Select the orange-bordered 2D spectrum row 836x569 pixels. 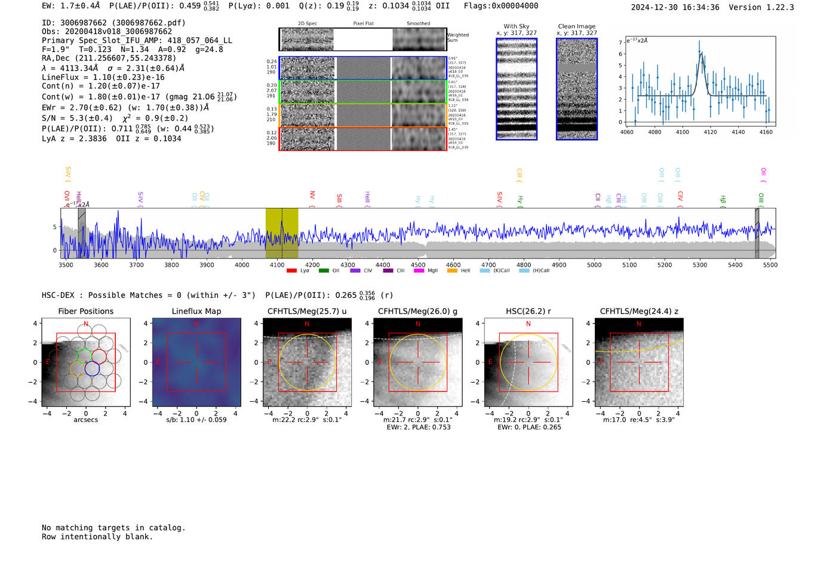click(363, 115)
